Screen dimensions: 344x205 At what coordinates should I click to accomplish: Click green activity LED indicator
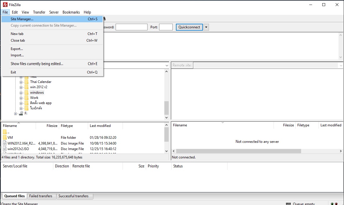(x=332, y=204)
